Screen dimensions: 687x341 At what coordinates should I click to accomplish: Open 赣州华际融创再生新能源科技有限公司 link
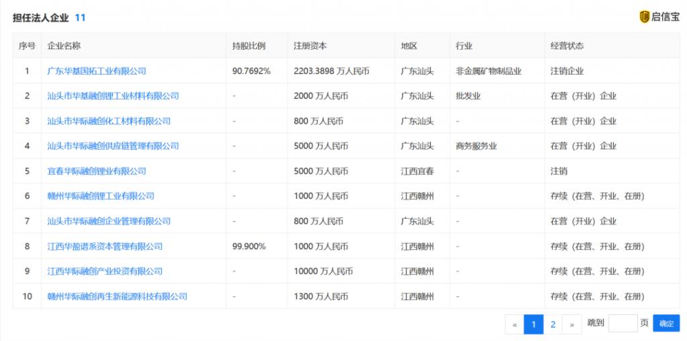pos(117,296)
